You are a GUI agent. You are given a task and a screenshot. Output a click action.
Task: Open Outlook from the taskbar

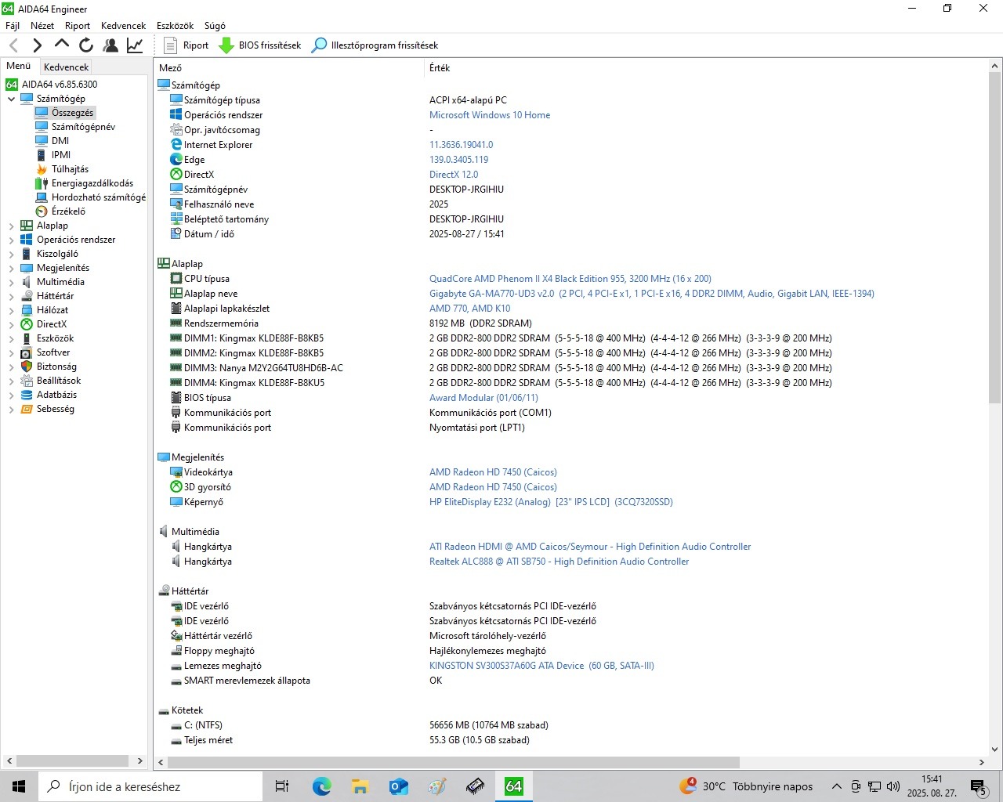point(398,786)
